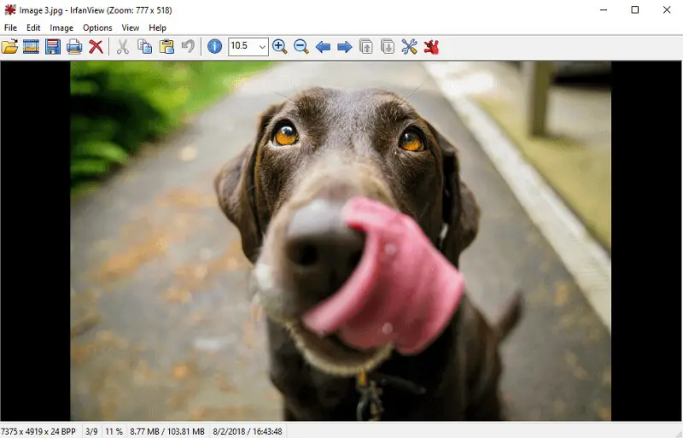The width and height of the screenshot is (683, 438).
Task: Delete the file with red X icon
Action: click(x=96, y=47)
